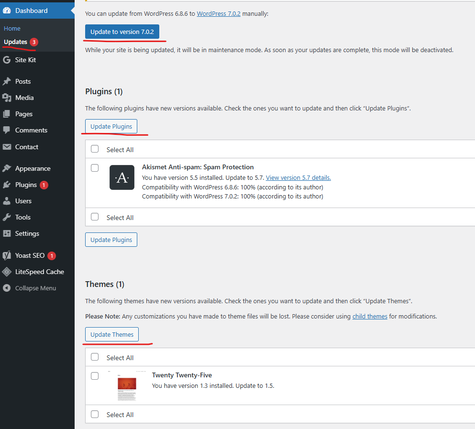Click the Themes (1) heading

(105, 284)
